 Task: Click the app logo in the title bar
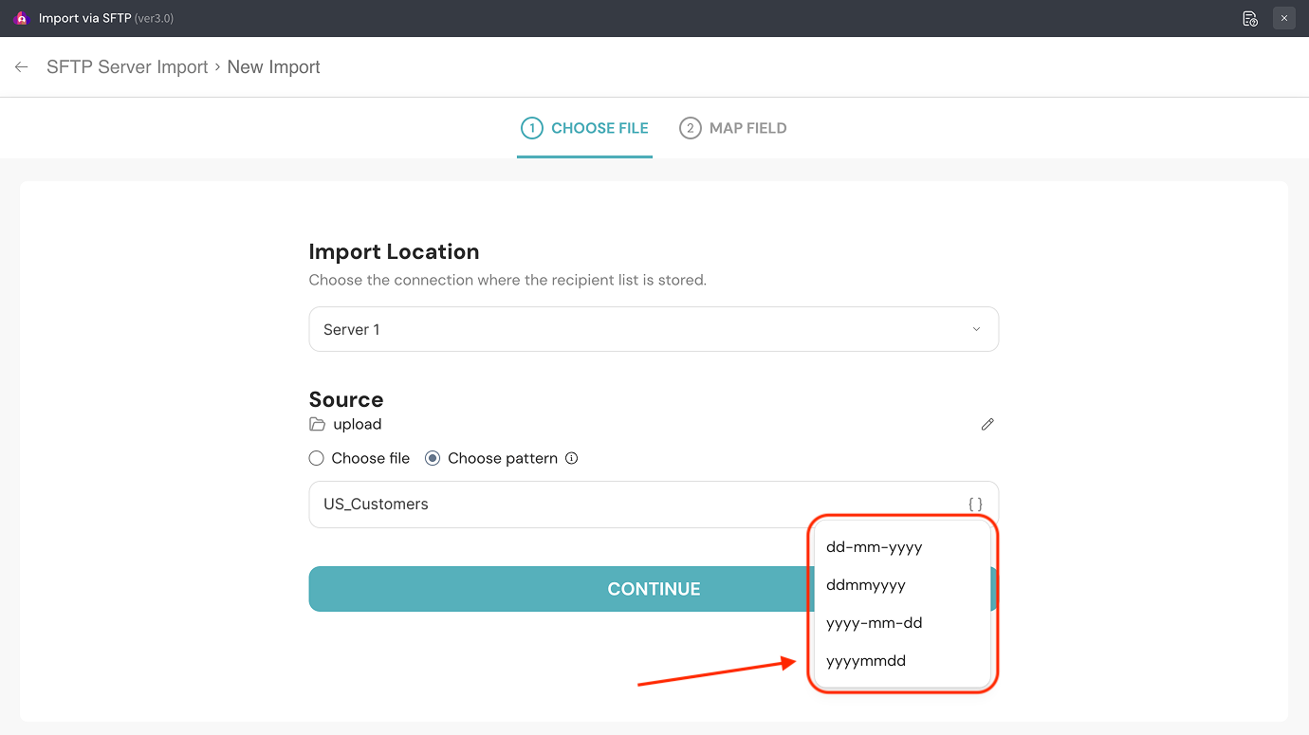click(22, 18)
